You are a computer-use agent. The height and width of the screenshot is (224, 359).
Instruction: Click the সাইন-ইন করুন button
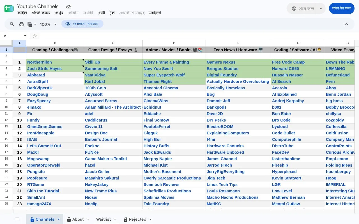[342, 8]
